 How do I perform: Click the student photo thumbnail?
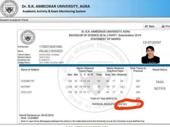click(x=151, y=55)
